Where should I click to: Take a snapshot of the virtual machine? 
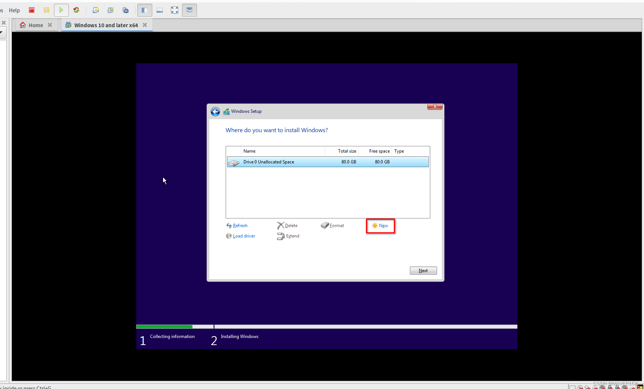coord(96,10)
